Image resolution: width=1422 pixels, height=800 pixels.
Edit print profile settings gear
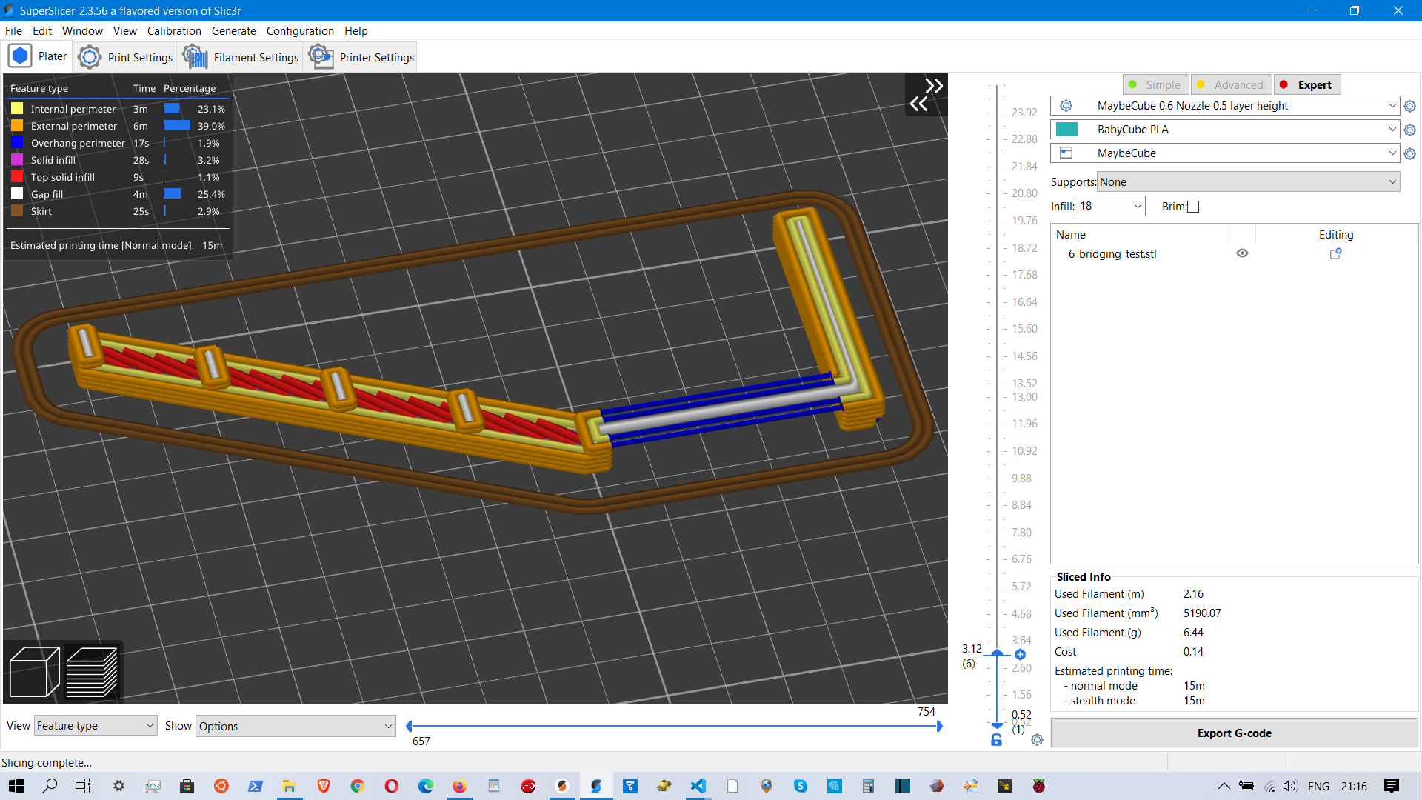1409,107
